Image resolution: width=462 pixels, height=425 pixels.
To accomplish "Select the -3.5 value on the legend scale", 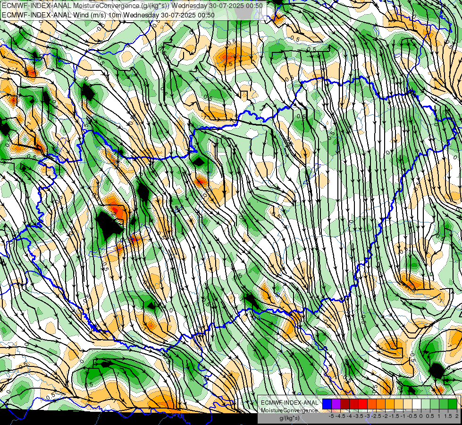I will coord(359,416).
